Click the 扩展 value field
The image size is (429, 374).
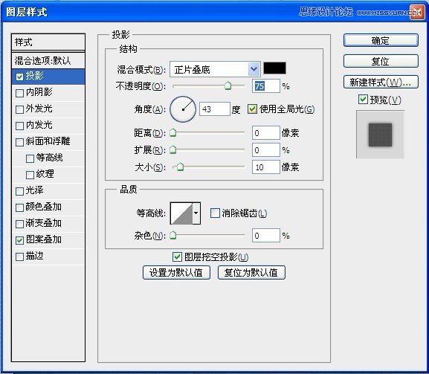click(266, 150)
